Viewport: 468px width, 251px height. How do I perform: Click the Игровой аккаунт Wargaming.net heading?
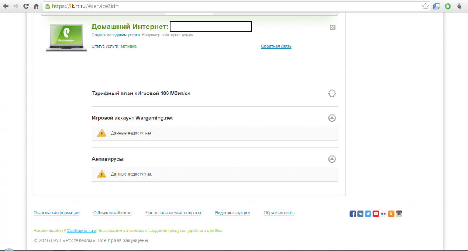click(x=132, y=118)
